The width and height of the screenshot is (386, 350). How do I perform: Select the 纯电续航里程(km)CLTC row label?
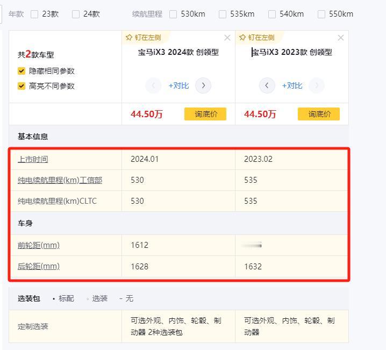[57, 201]
